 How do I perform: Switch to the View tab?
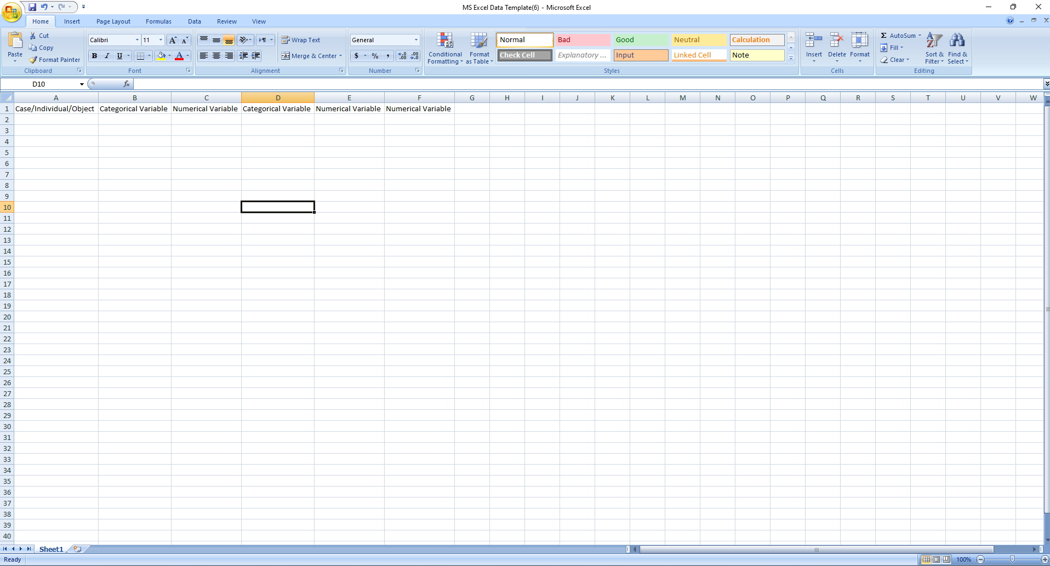point(259,21)
